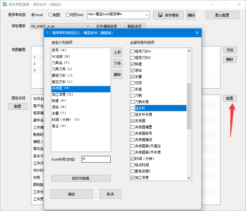Click the 修改列信息 button
246x211 pixels.
click(81, 178)
